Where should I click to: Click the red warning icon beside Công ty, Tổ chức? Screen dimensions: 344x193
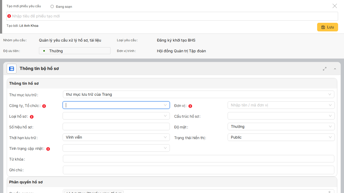[x=44, y=106]
